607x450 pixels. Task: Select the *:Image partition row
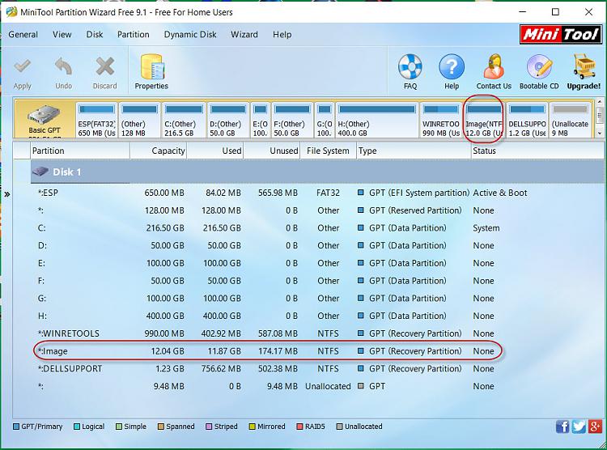[316, 351]
